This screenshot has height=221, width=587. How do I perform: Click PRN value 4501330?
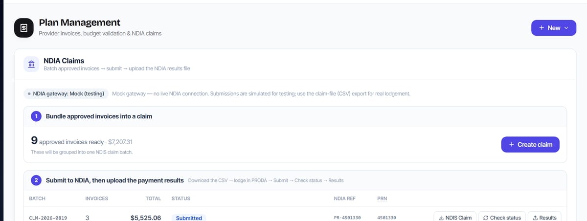point(387,218)
